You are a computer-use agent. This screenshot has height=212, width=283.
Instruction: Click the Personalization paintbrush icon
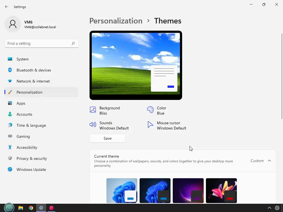pyautogui.click(x=10, y=92)
